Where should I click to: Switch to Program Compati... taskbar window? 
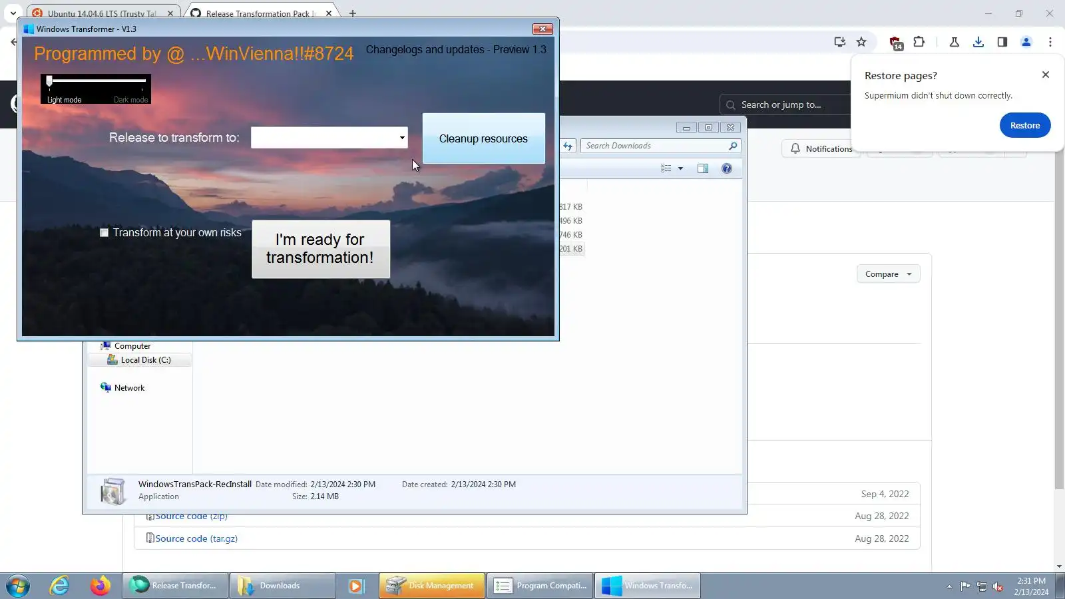(x=540, y=586)
